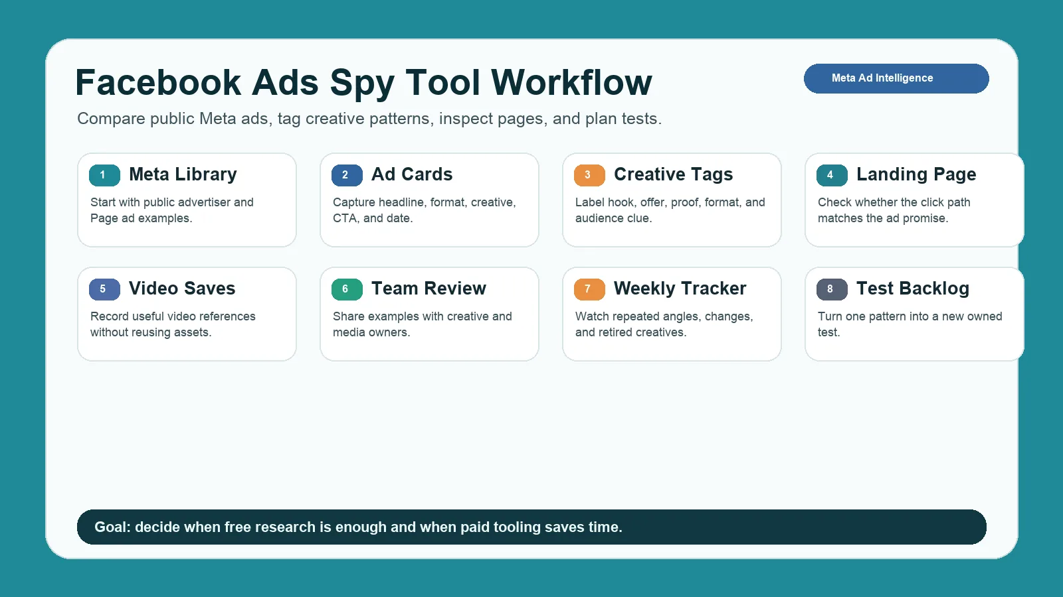Click the green number 6 badge
Viewport: 1063px width, 597px height.
(347, 289)
